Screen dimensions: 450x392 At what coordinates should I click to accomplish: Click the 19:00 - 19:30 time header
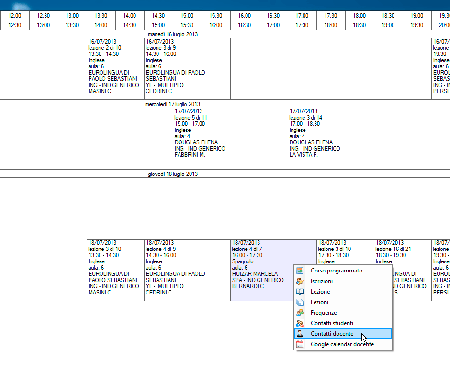click(x=416, y=21)
